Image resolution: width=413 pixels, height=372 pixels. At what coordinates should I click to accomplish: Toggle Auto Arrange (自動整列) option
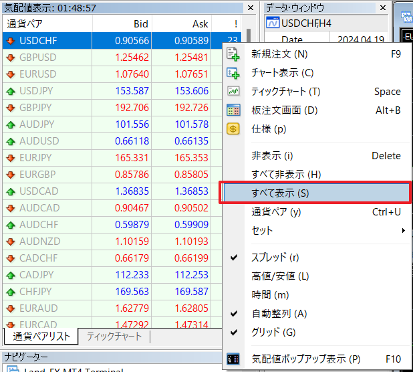(316, 314)
